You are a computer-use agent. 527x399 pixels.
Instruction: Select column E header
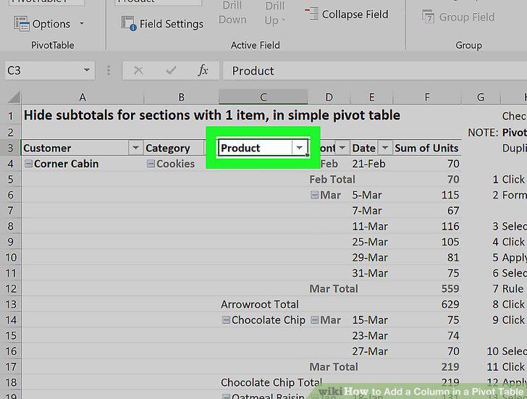point(371,97)
